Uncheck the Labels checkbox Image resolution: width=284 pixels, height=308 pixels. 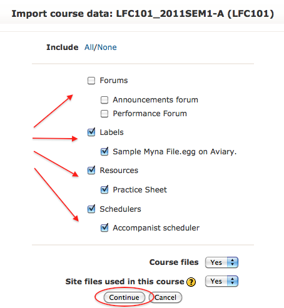pyautogui.click(x=91, y=132)
